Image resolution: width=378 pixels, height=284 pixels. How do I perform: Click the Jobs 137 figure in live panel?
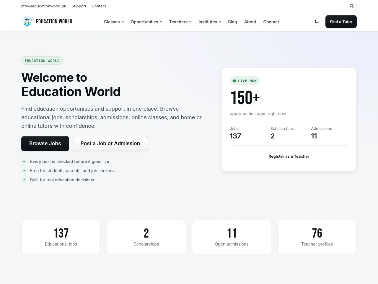(235, 136)
